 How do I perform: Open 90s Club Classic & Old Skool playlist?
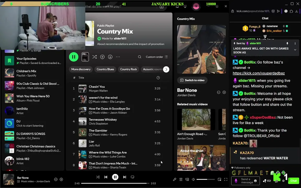pos(33,86)
